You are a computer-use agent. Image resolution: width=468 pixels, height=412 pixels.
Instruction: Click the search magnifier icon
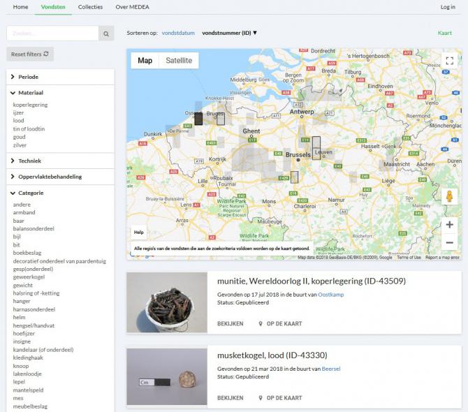106,33
